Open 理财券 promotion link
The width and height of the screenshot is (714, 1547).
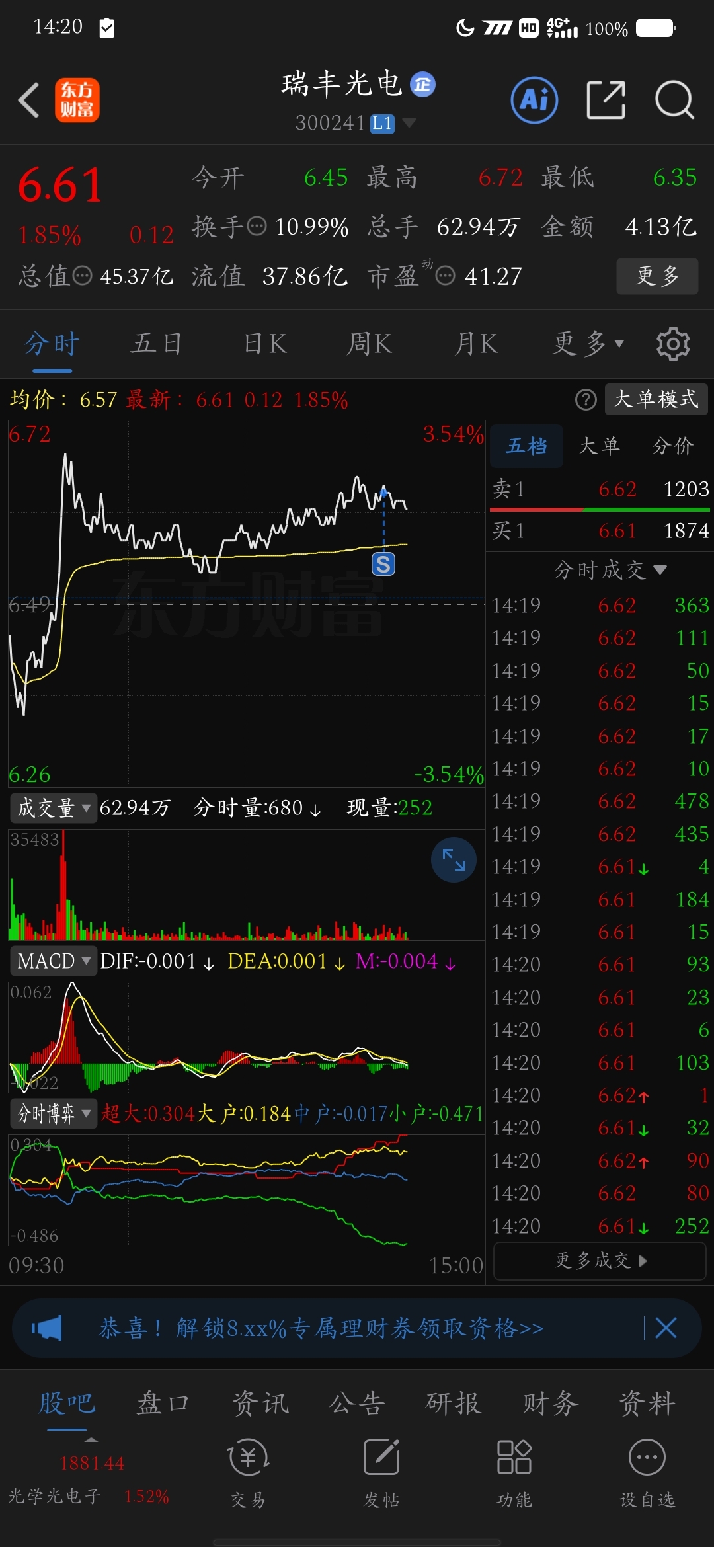point(321,1328)
